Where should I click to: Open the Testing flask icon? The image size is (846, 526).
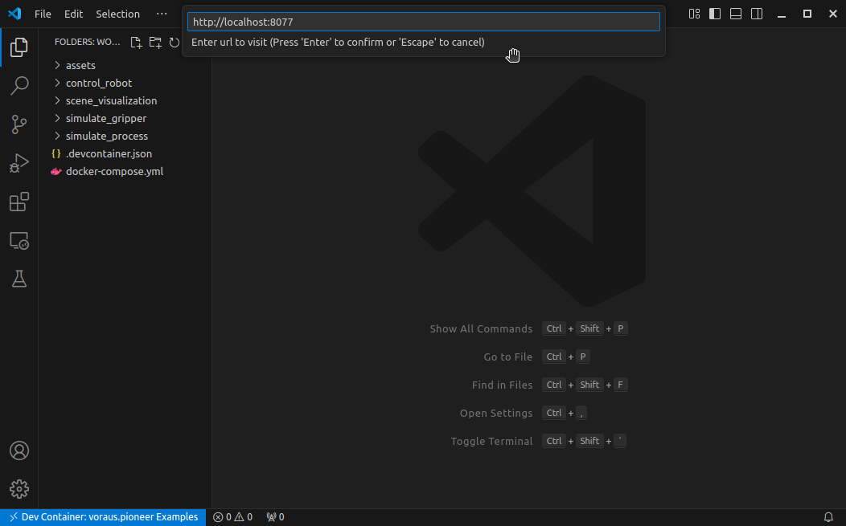(18, 279)
